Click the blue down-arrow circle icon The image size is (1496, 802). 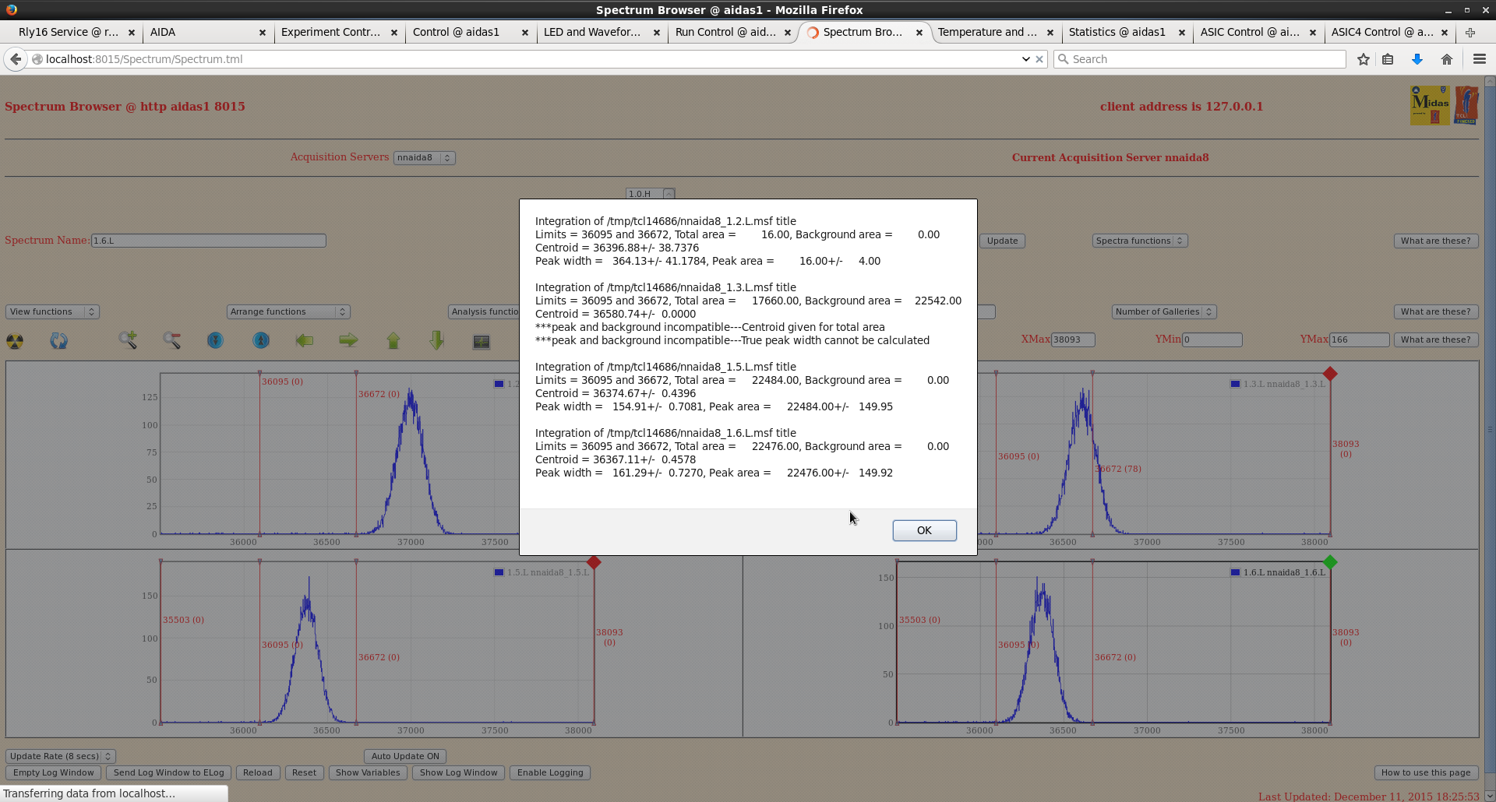(x=215, y=340)
